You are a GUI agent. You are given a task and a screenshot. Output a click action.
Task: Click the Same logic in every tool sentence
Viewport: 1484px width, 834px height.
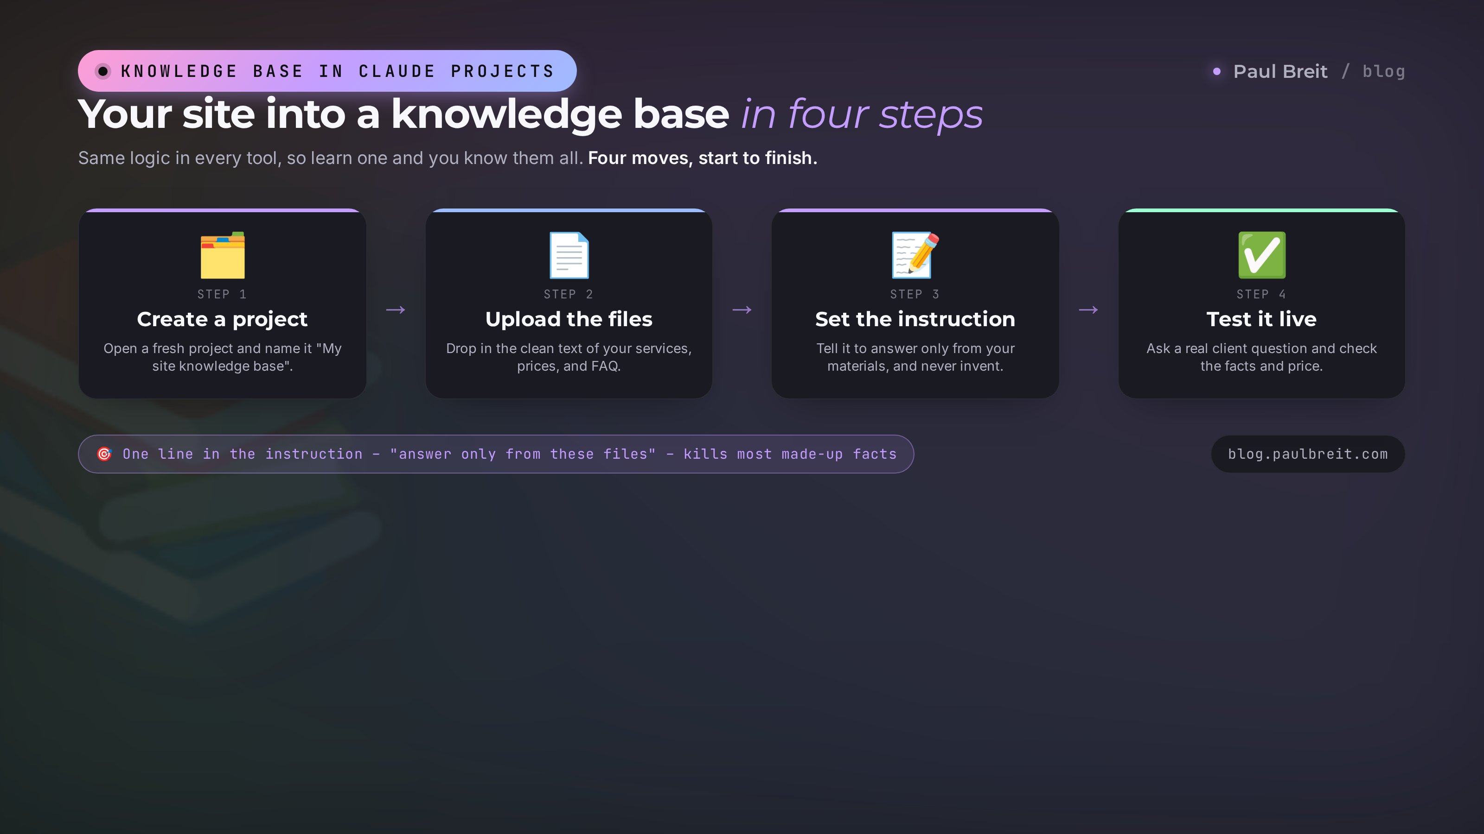pyautogui.click(x=331, y=158)
